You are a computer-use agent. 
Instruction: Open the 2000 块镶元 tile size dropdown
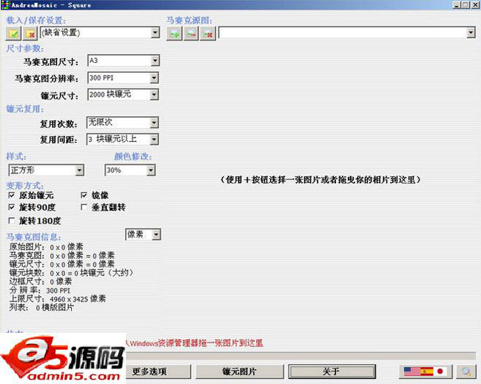tap(154, 95)
